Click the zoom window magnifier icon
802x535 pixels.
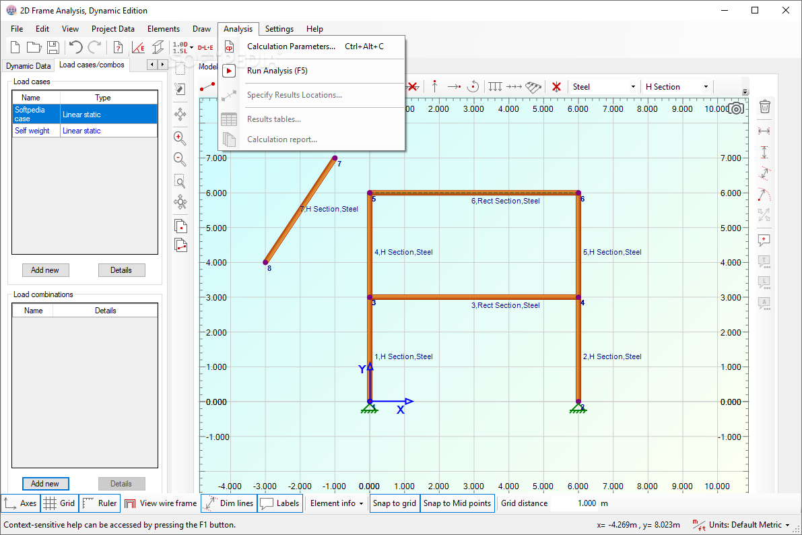(180, 181)
